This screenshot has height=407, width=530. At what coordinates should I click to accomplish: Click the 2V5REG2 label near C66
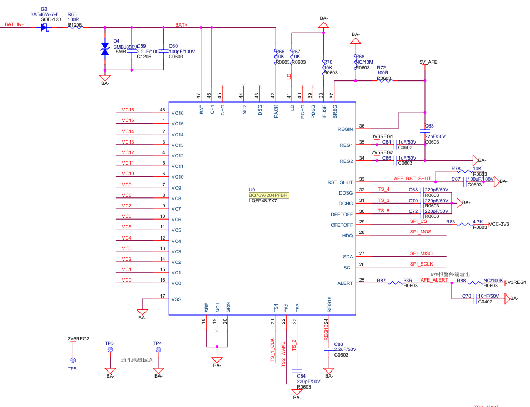(x=382, y=152)
